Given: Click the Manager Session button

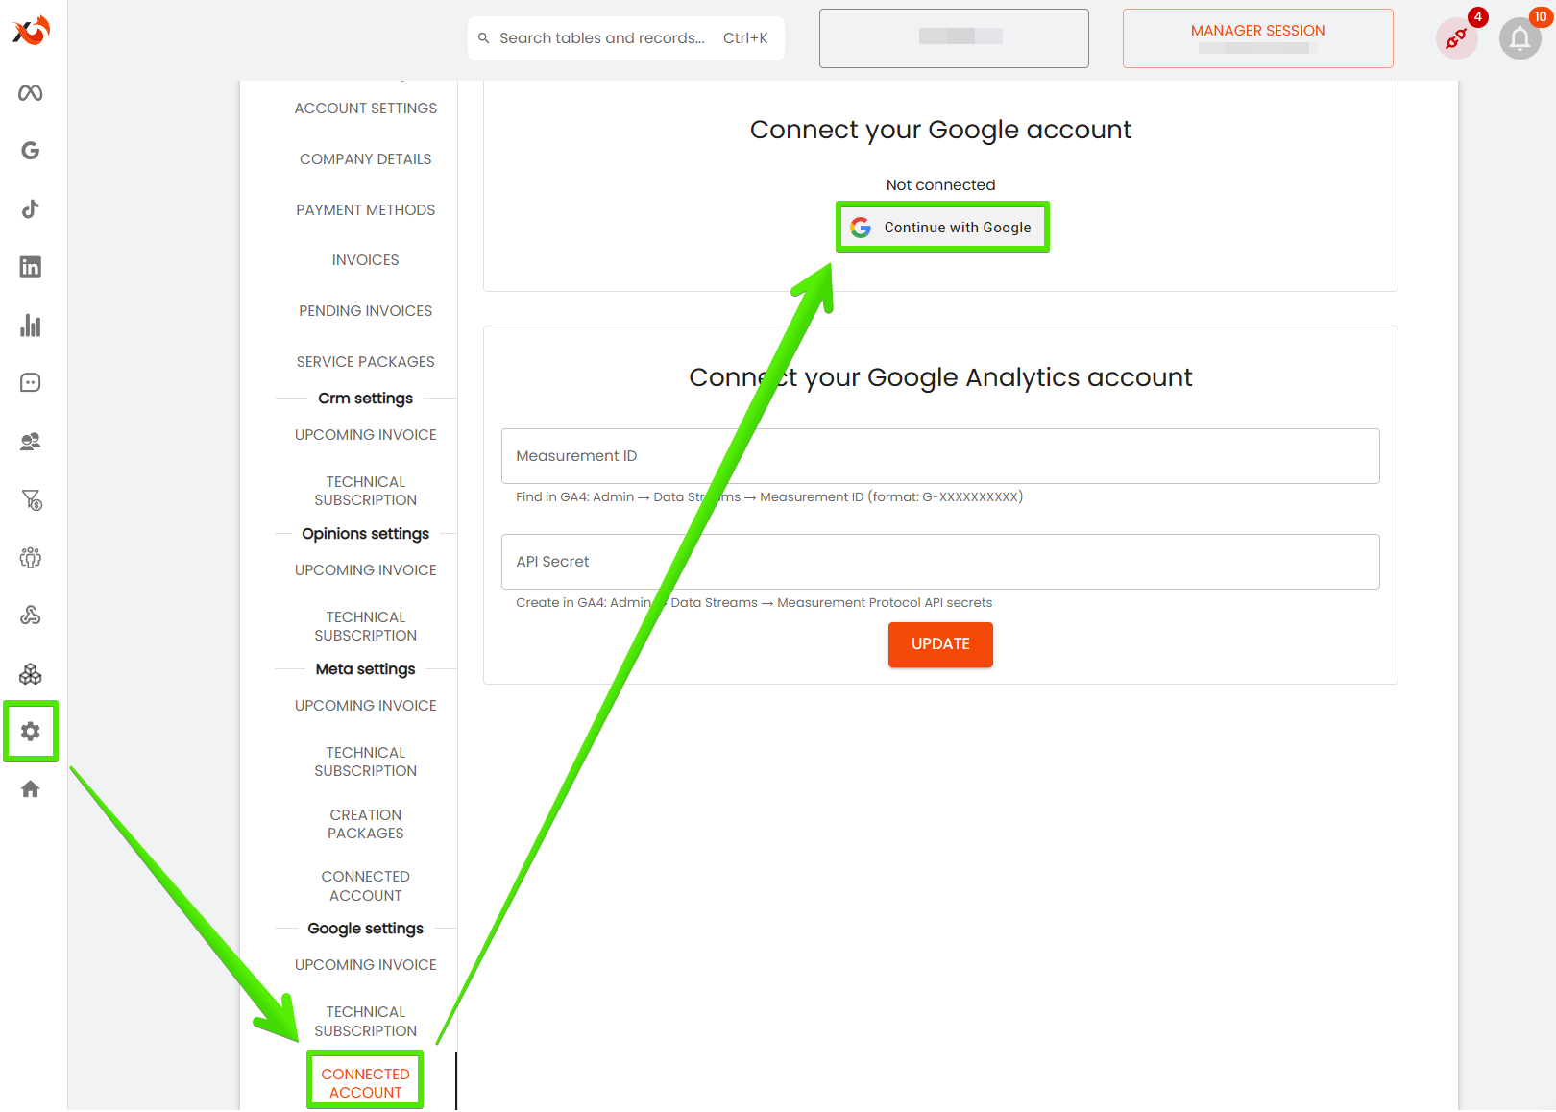Looking at the screenshot, I should pyautogui.click(x=1257, y=38).
